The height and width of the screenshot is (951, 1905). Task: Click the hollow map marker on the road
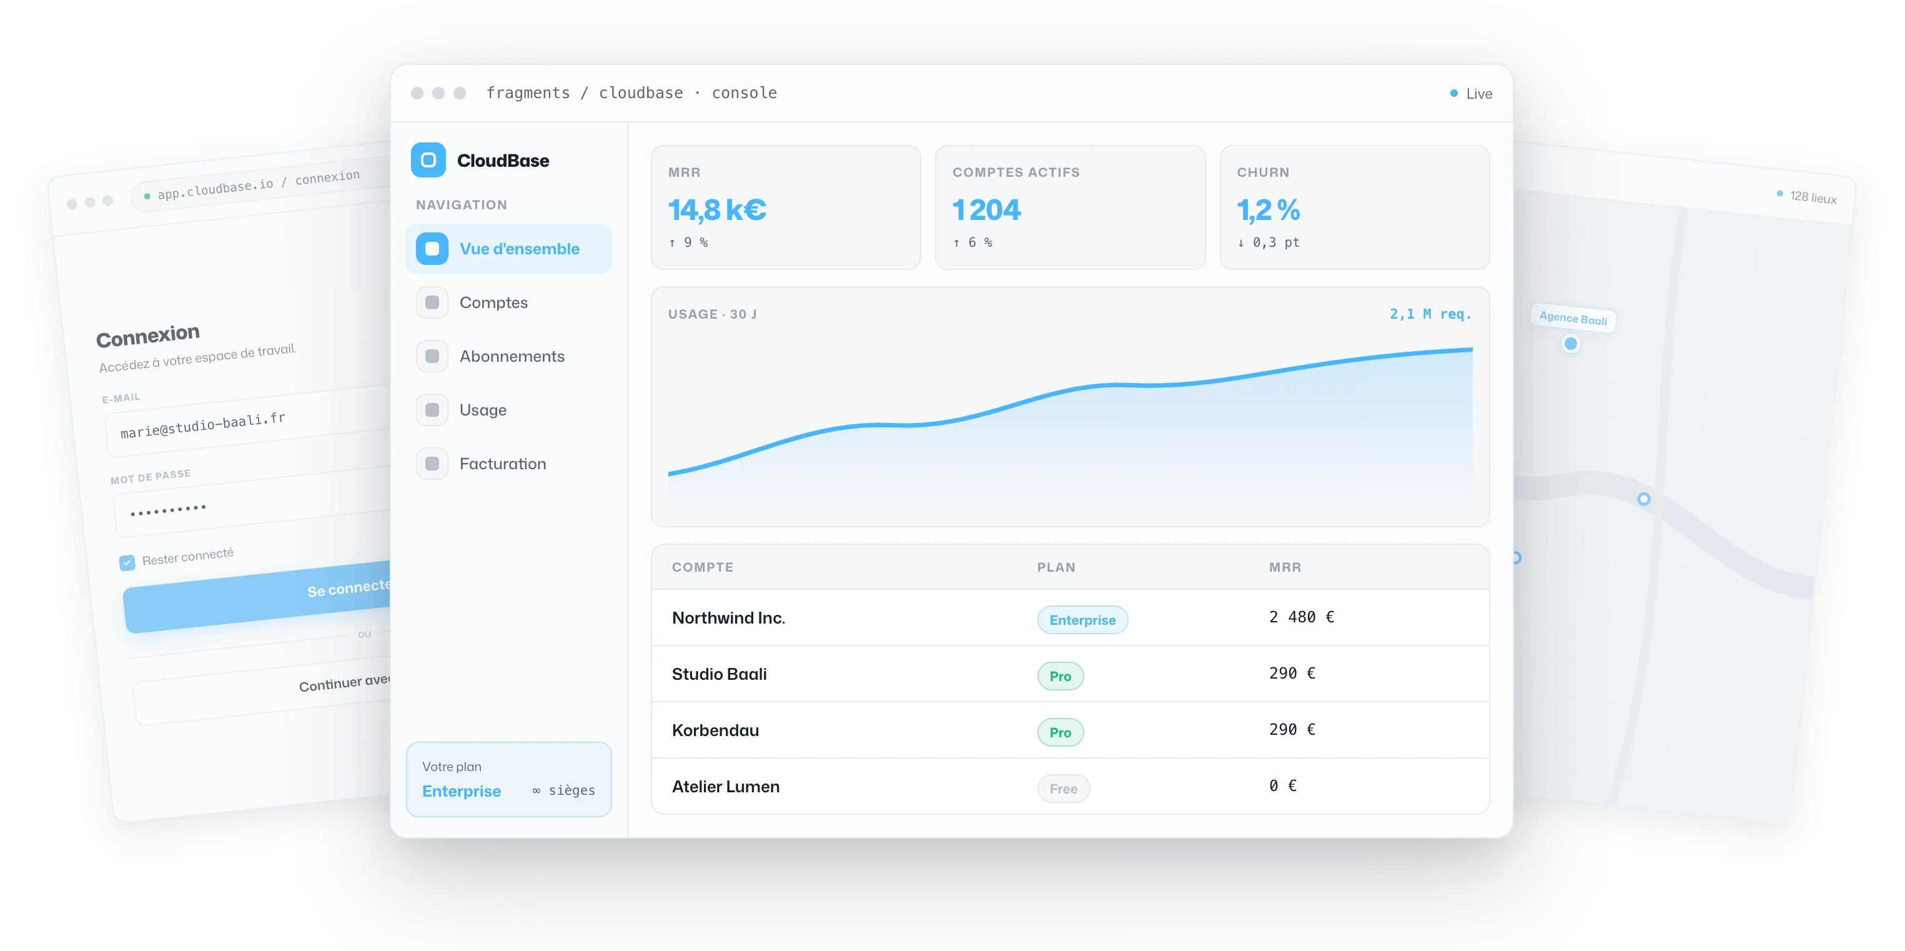pyautogui.click(x=1643, y=499)
